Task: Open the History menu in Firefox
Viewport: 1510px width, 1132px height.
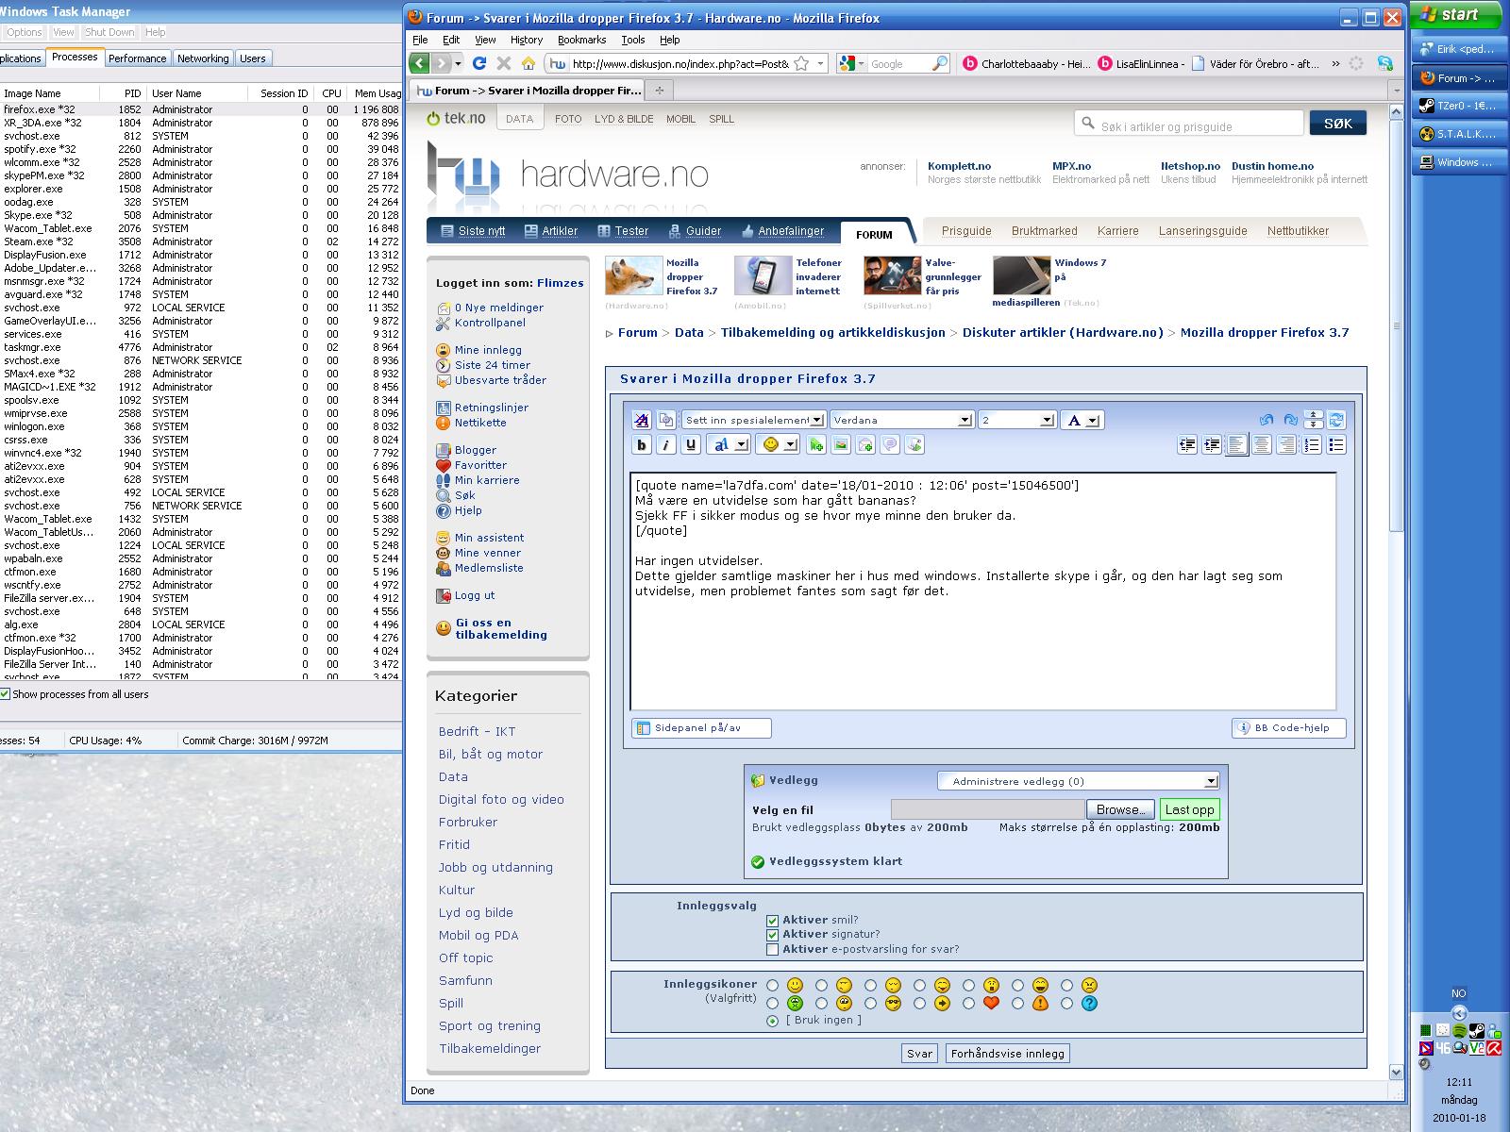Action: click(x=527, y=40)
